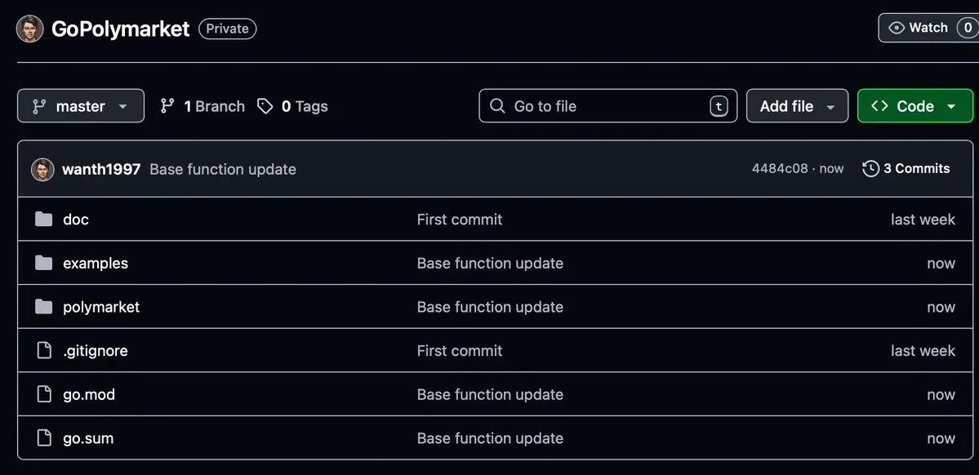Open the go.mod file

pyautogui.click(x=89, y=394)
